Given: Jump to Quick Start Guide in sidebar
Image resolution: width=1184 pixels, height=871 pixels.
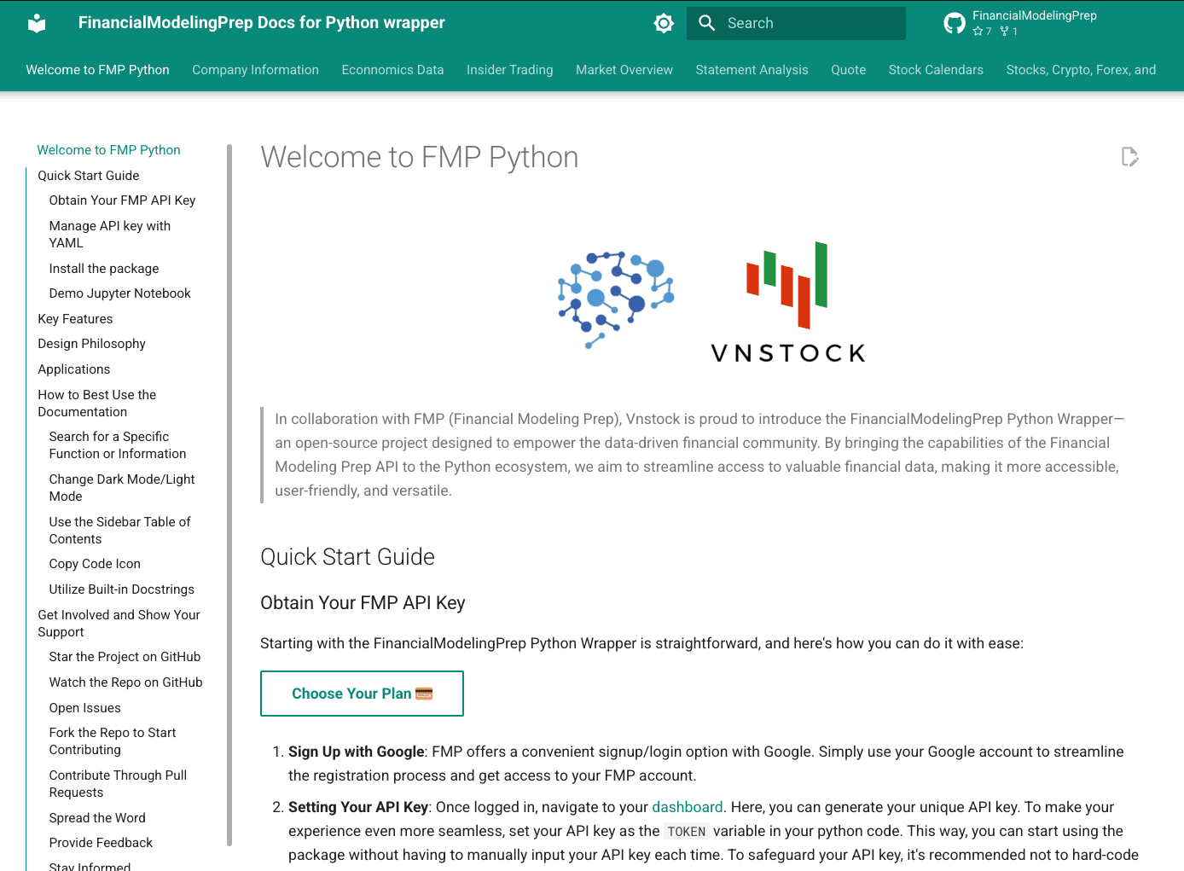Looking at the screenshot, I should tap(88, 176).
